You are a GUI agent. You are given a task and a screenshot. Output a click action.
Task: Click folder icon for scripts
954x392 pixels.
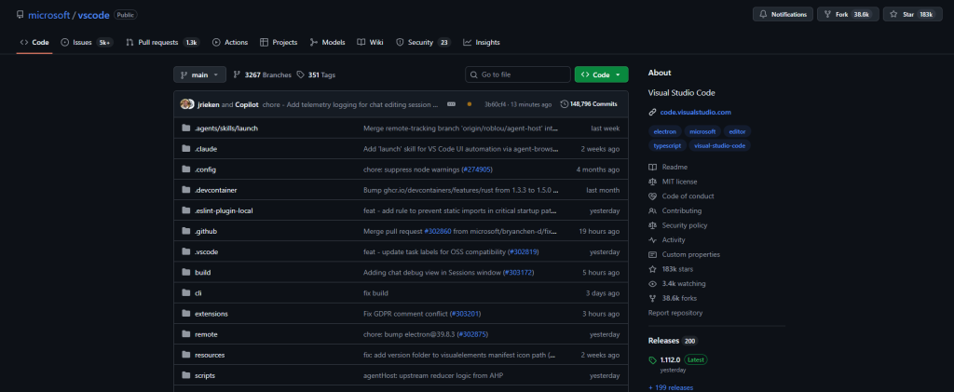(186, 375)
